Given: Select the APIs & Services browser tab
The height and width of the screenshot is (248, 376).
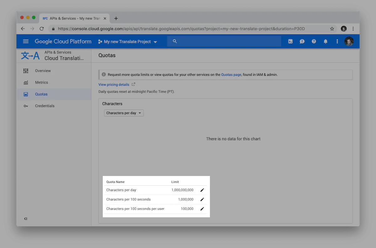Looking at the screenshot, I should click(74, 18).
